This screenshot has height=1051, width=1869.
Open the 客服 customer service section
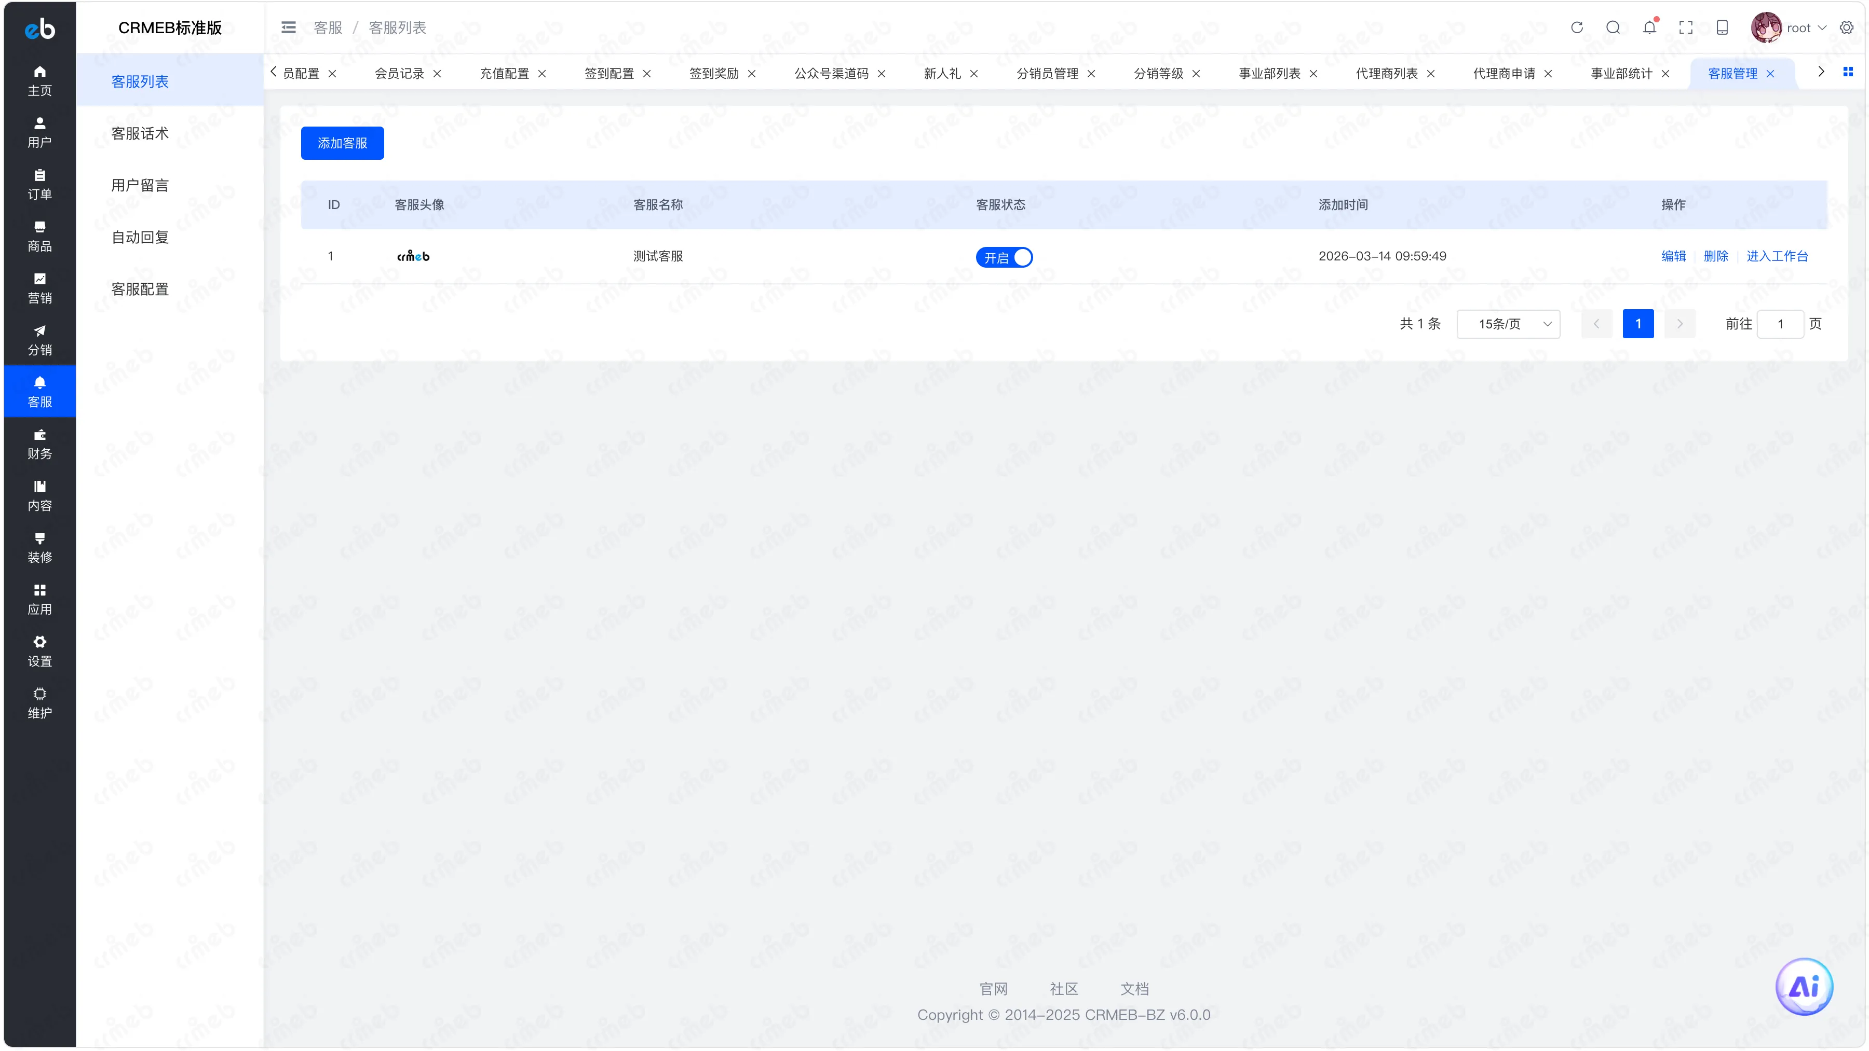pos(40,392)
